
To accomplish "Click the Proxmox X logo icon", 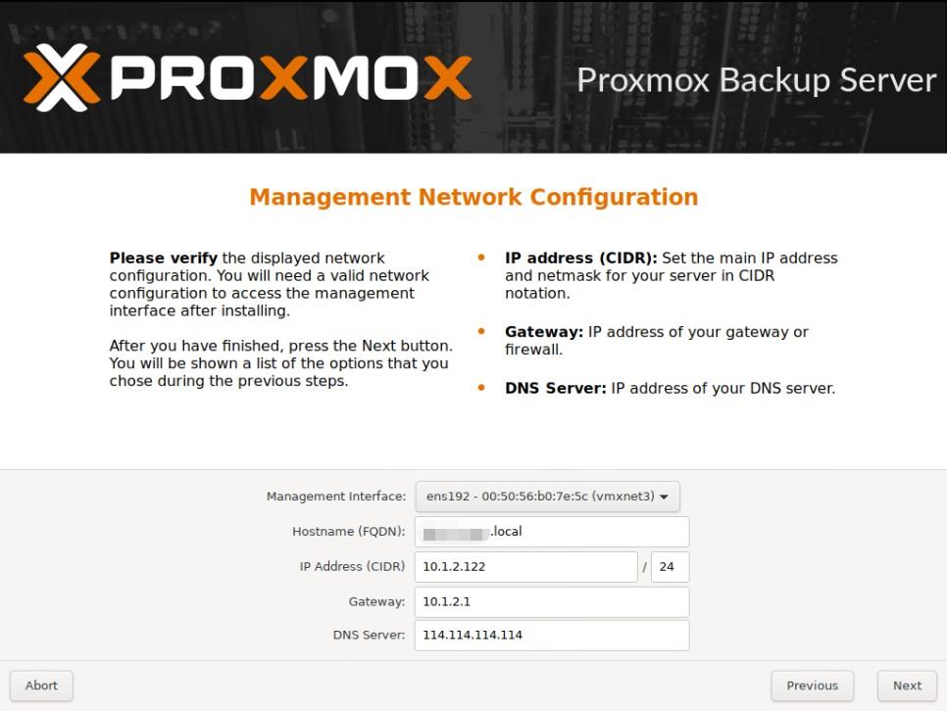I will point(62,77).
